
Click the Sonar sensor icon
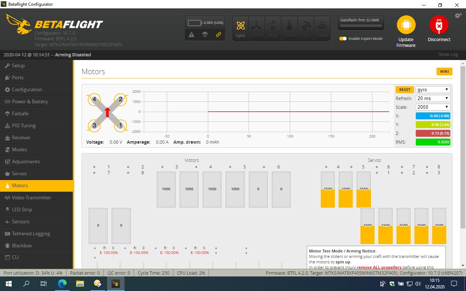click(x=322, y=27)
